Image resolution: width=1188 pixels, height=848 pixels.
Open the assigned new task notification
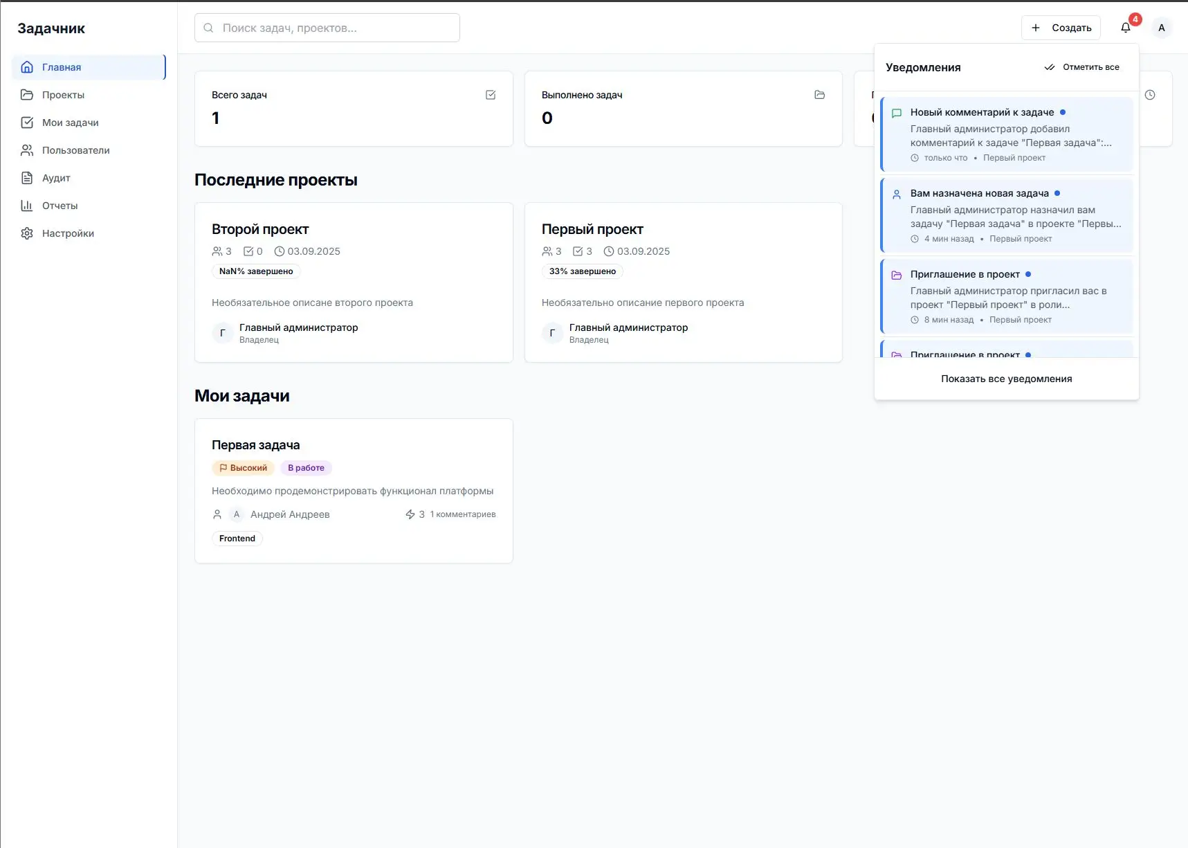(1007, 215)
